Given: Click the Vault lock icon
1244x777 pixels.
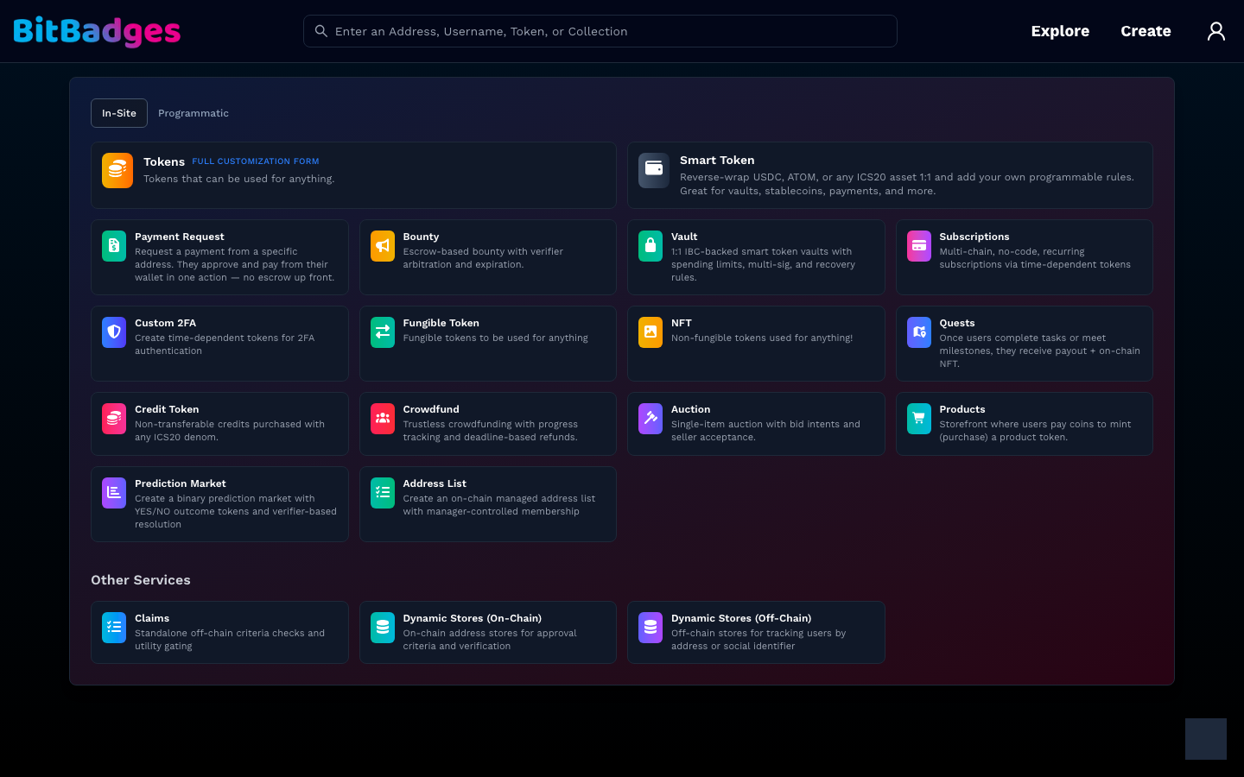Looking at the screenshot, I should click(x=651, y=246).
